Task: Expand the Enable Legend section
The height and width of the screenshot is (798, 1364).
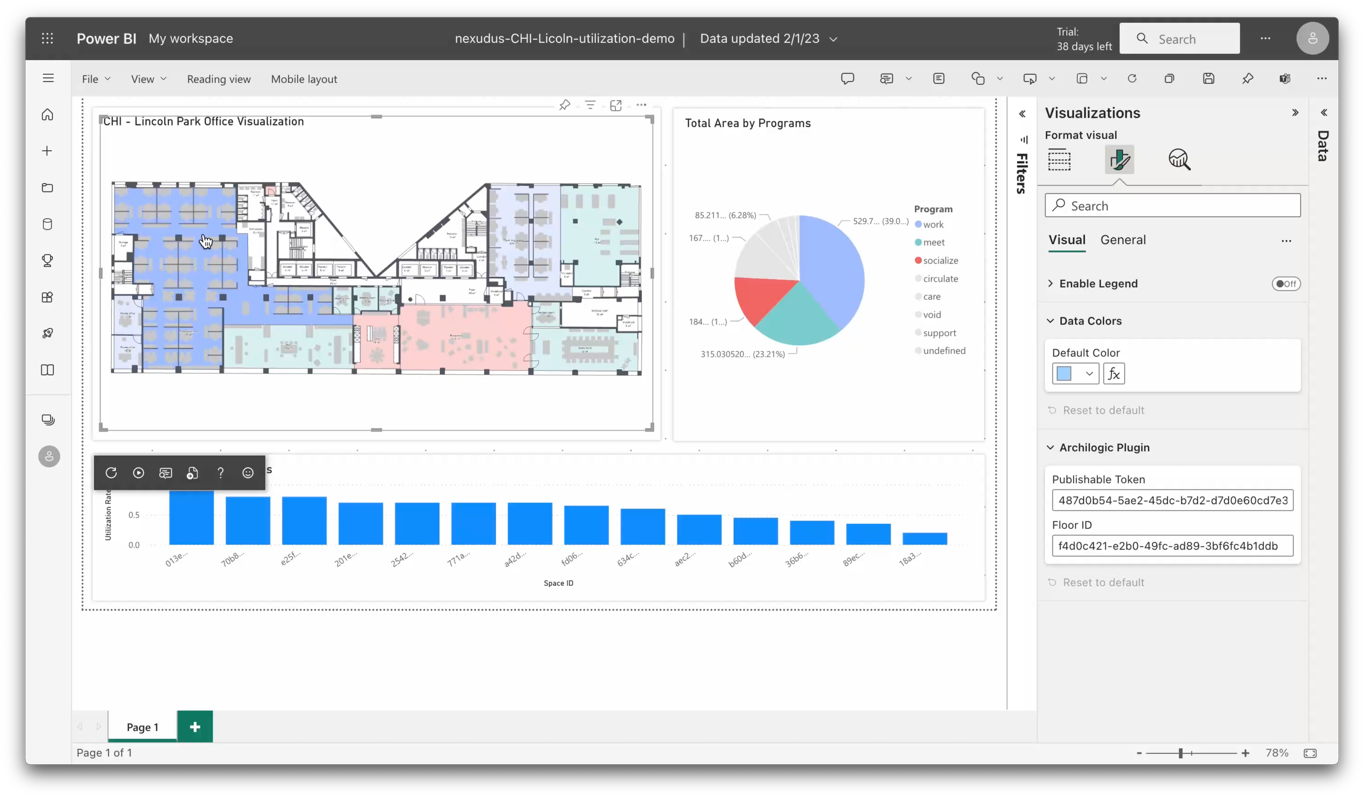Action: (1050, 283)
